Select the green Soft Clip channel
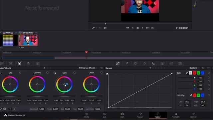Screen dimensions: 213x120 coord(198,95)
